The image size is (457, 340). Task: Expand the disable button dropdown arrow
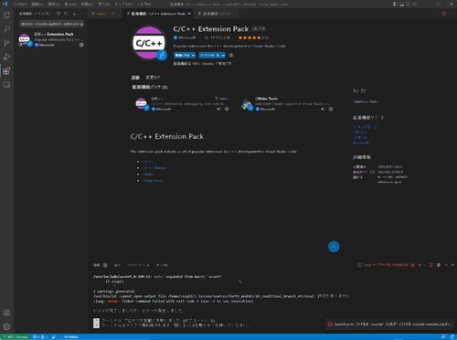coord(193,55)
